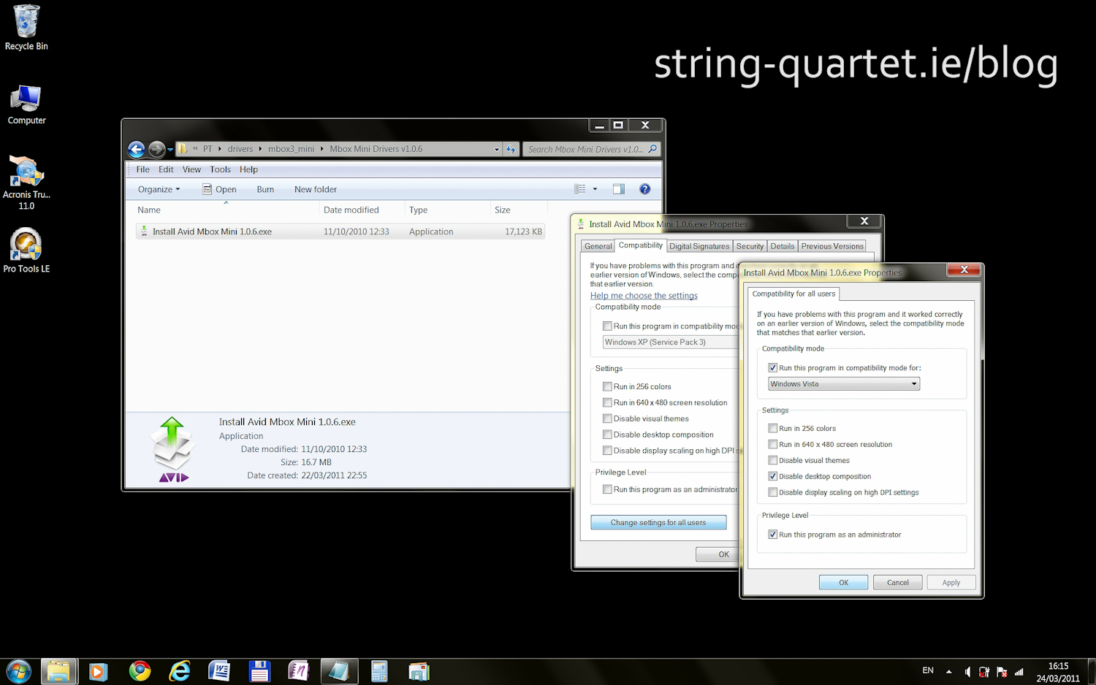The image size is (1096, 685).
Task: Select the Computer desktop icon
Action: pos(26,105)
